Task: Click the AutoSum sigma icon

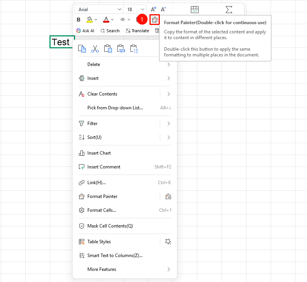Action: 229,10
